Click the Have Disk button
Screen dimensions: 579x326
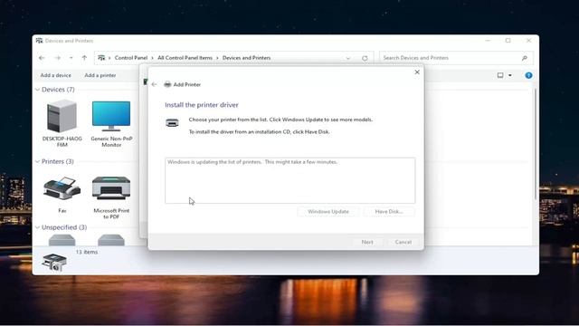tap(389, 211)
